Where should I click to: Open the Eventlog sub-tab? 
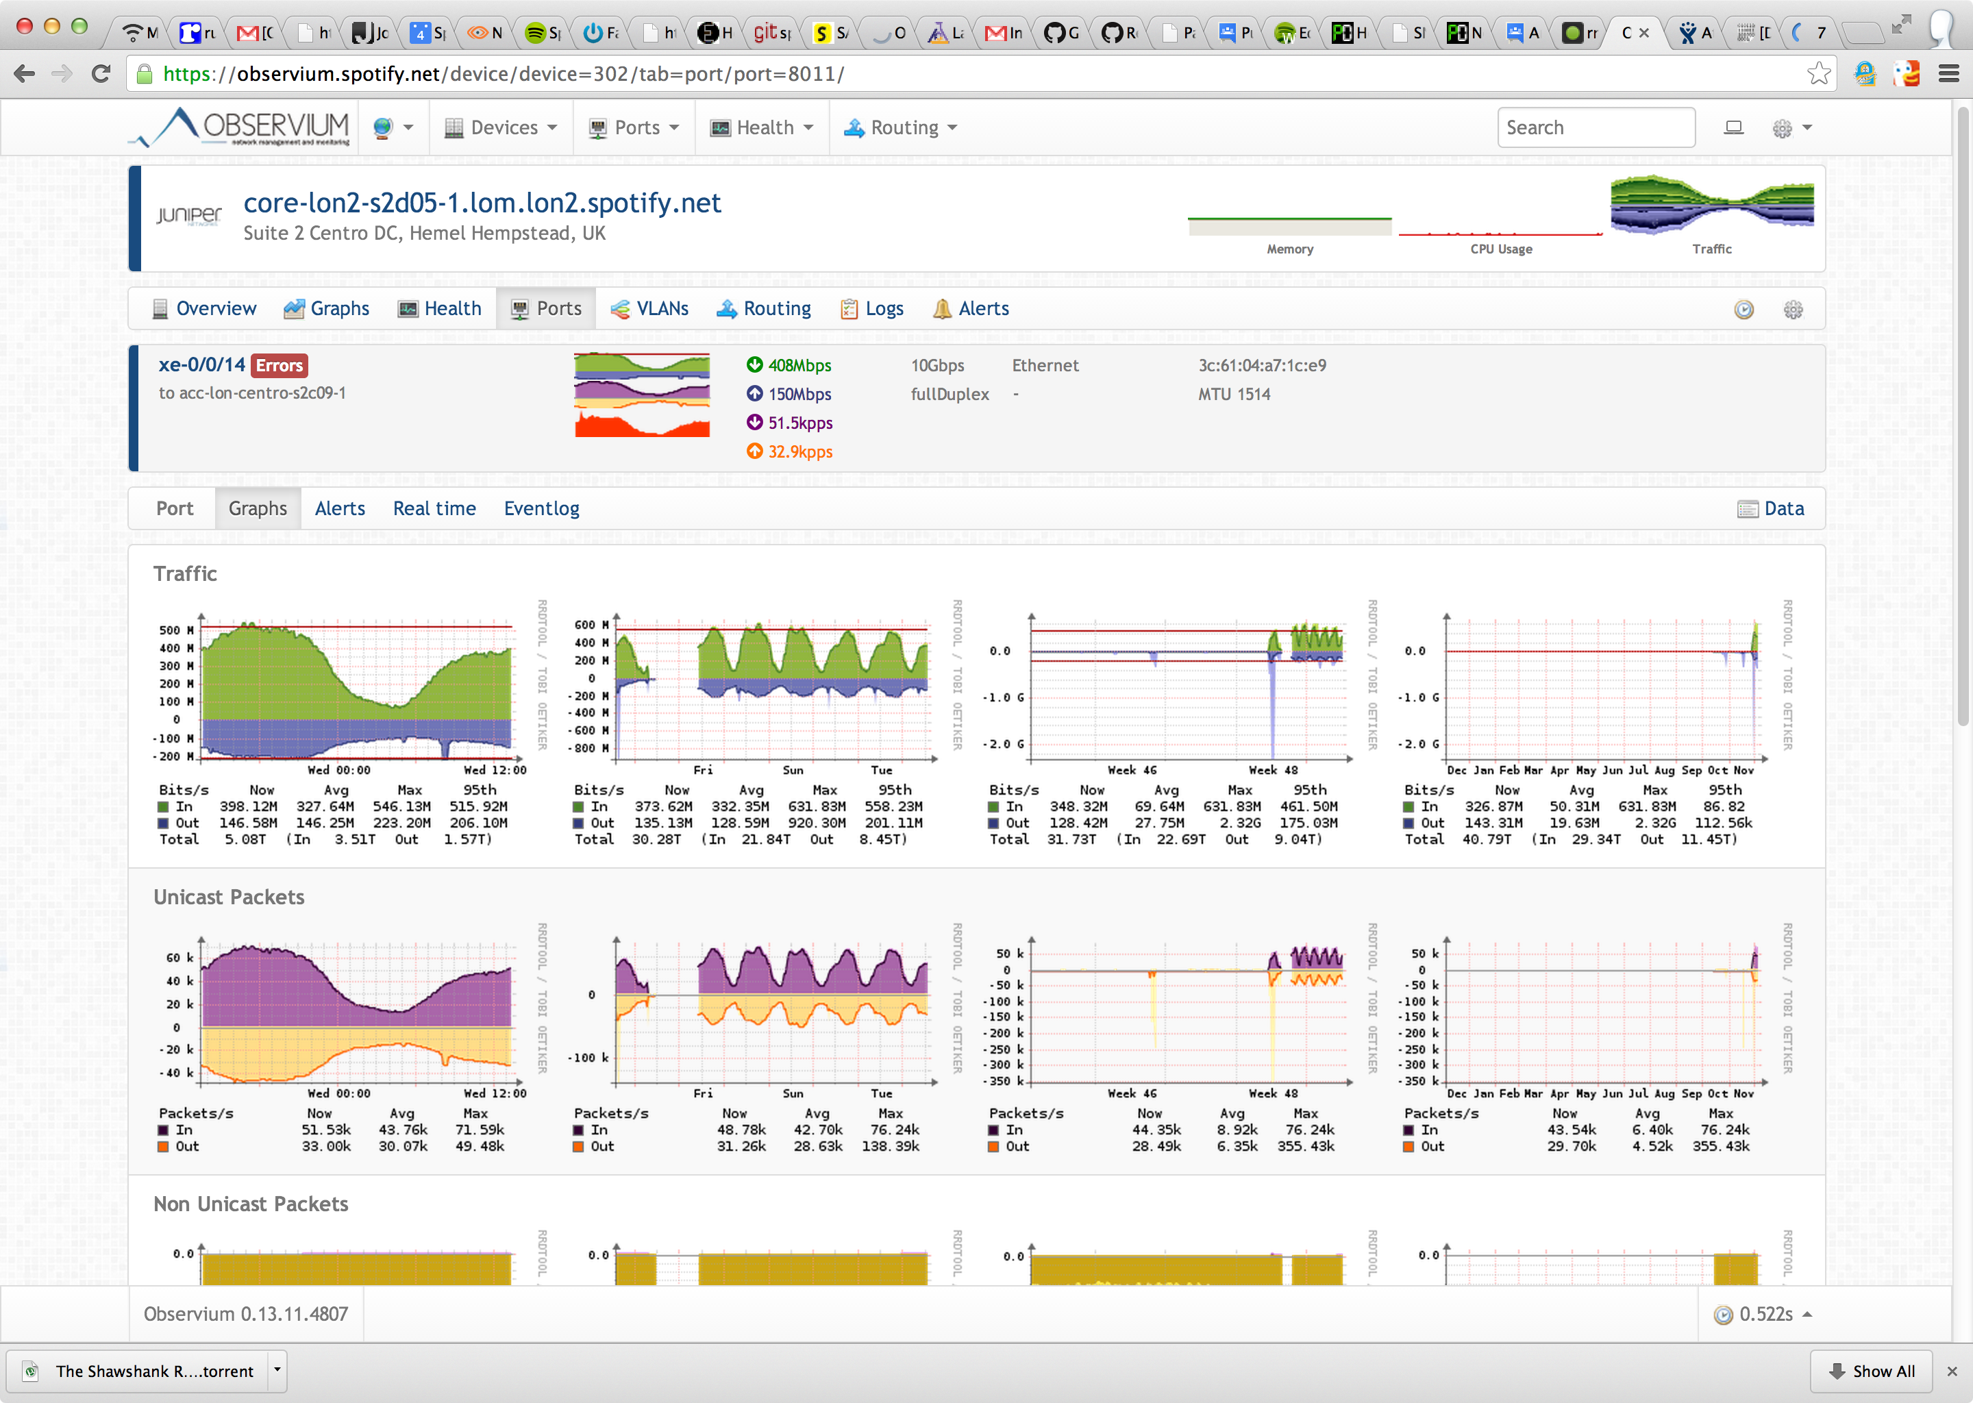(x=542, y=509)
